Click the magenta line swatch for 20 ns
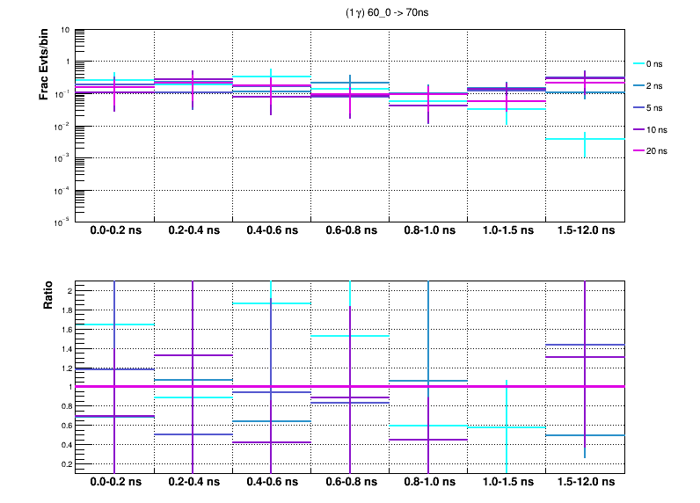 [x=639, y=150]
